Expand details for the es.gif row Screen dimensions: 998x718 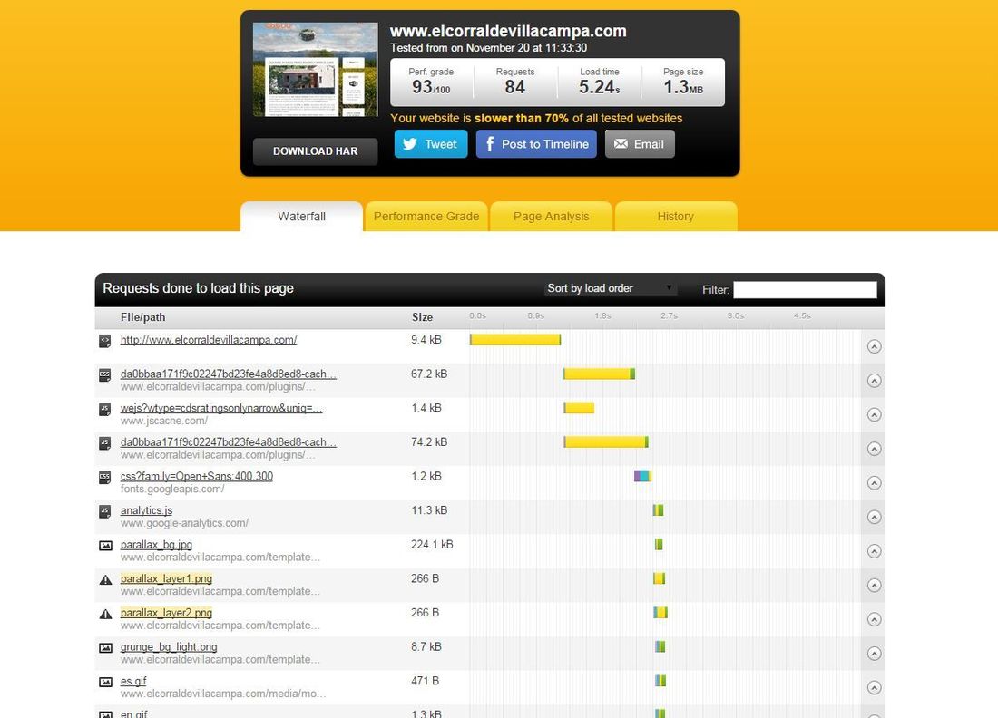click(x=874, y=687)
